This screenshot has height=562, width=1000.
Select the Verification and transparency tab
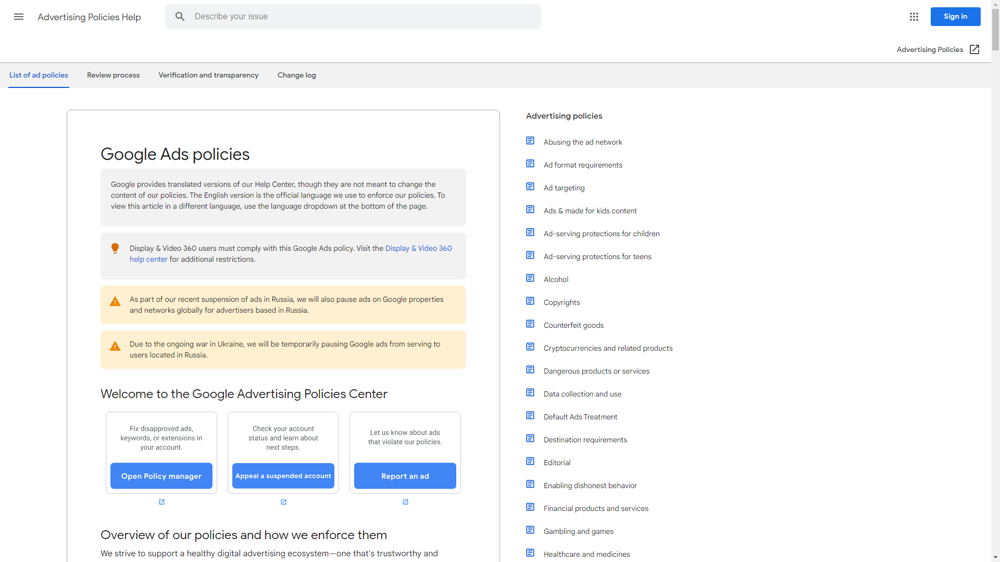(208, 75)
